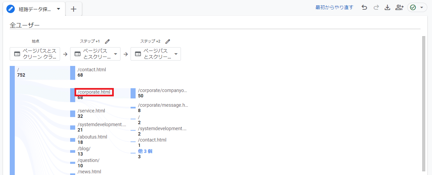Edit ステップ +1 with the pencil icon
The image size is (432, 175).
click(x=107, y=41)
